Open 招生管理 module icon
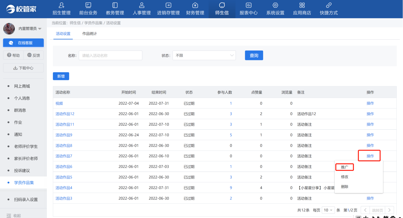 (x=61, y=5)
